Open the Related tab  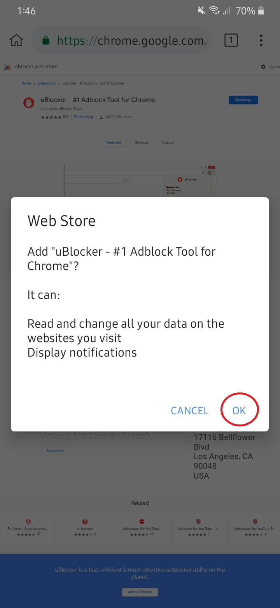[x=168, y=143]
